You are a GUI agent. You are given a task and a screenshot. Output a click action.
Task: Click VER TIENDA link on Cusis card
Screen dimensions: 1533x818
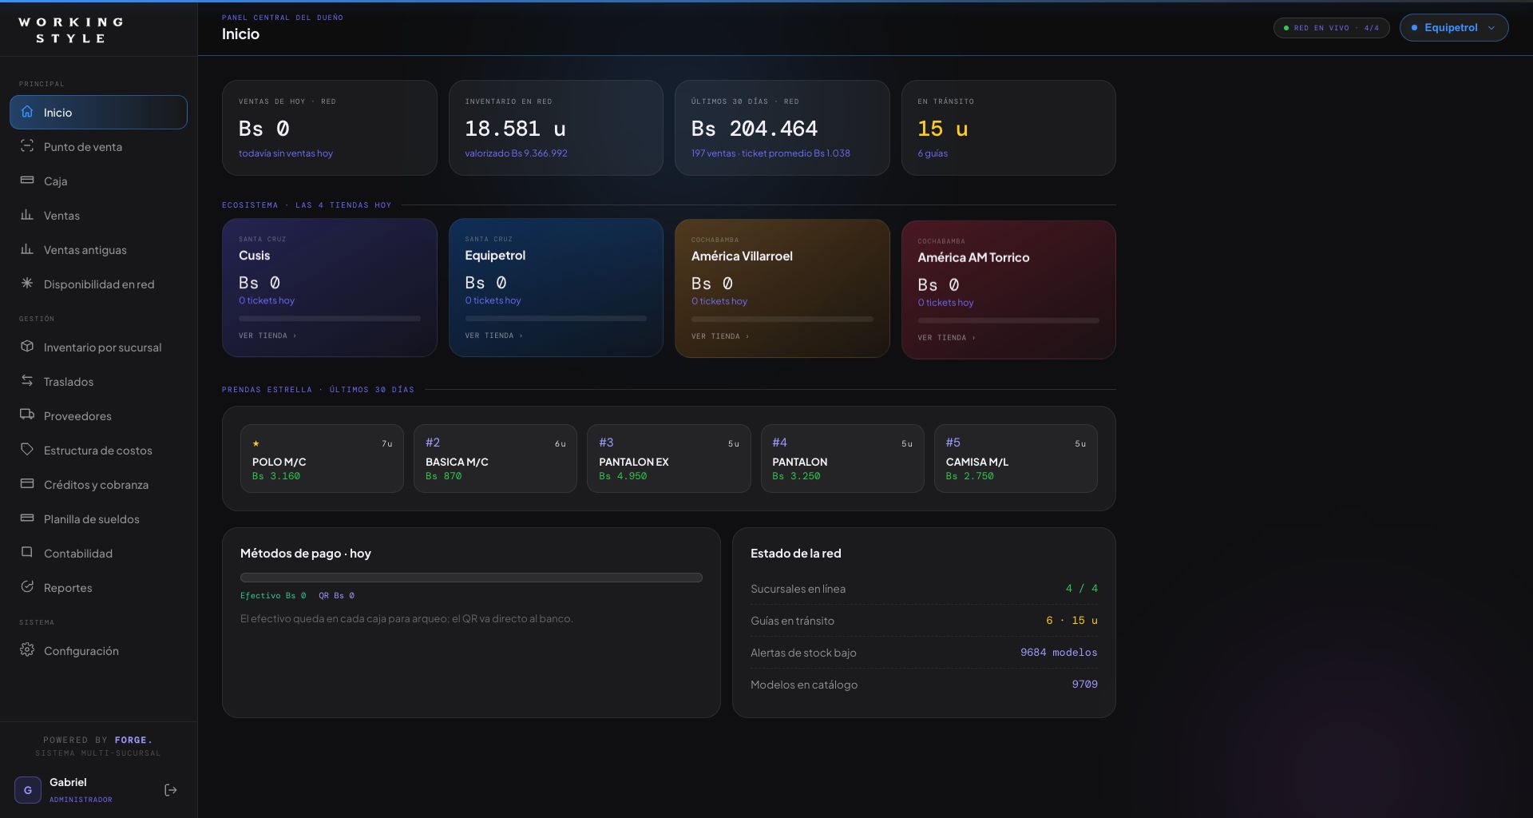point(267,336)
